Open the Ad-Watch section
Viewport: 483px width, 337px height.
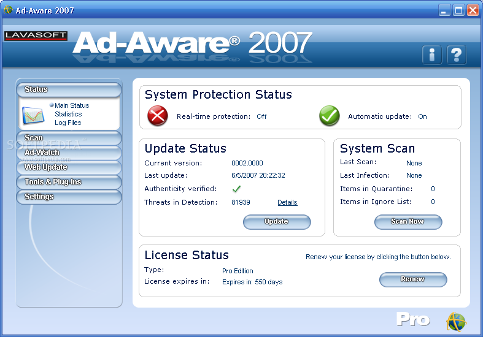pos(69,153)
